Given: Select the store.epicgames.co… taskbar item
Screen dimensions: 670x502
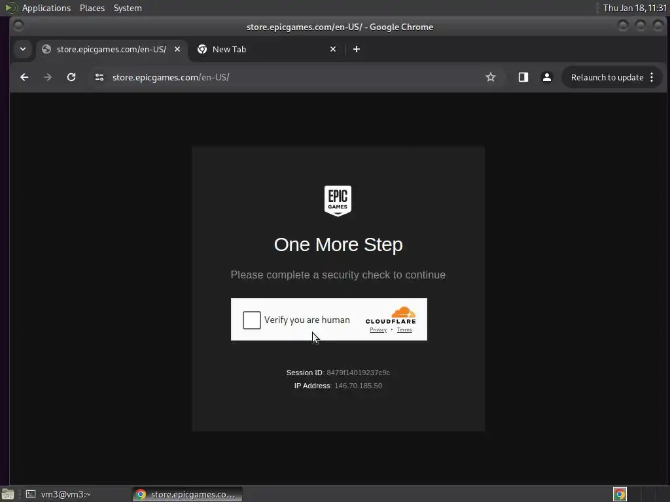Looking at the screenshot, I should click(187, 494).
